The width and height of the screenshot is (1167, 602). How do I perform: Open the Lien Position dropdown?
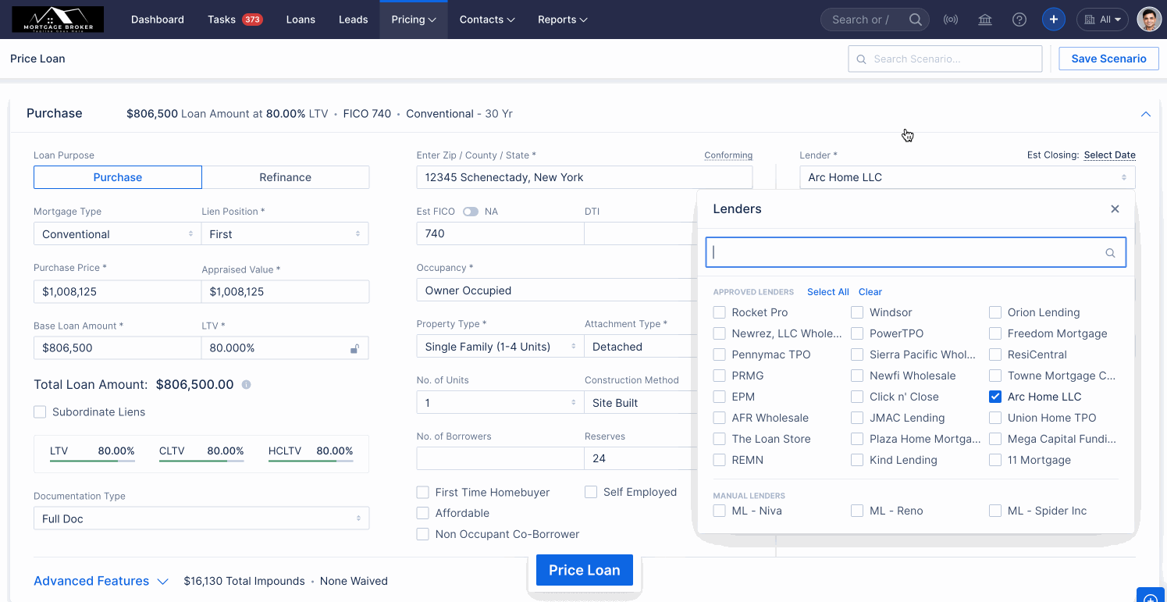(x=285, y=233)
